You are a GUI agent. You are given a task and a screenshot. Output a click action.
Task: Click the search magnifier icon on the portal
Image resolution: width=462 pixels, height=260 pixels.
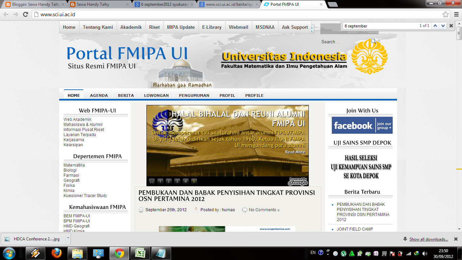coord(373,41)
